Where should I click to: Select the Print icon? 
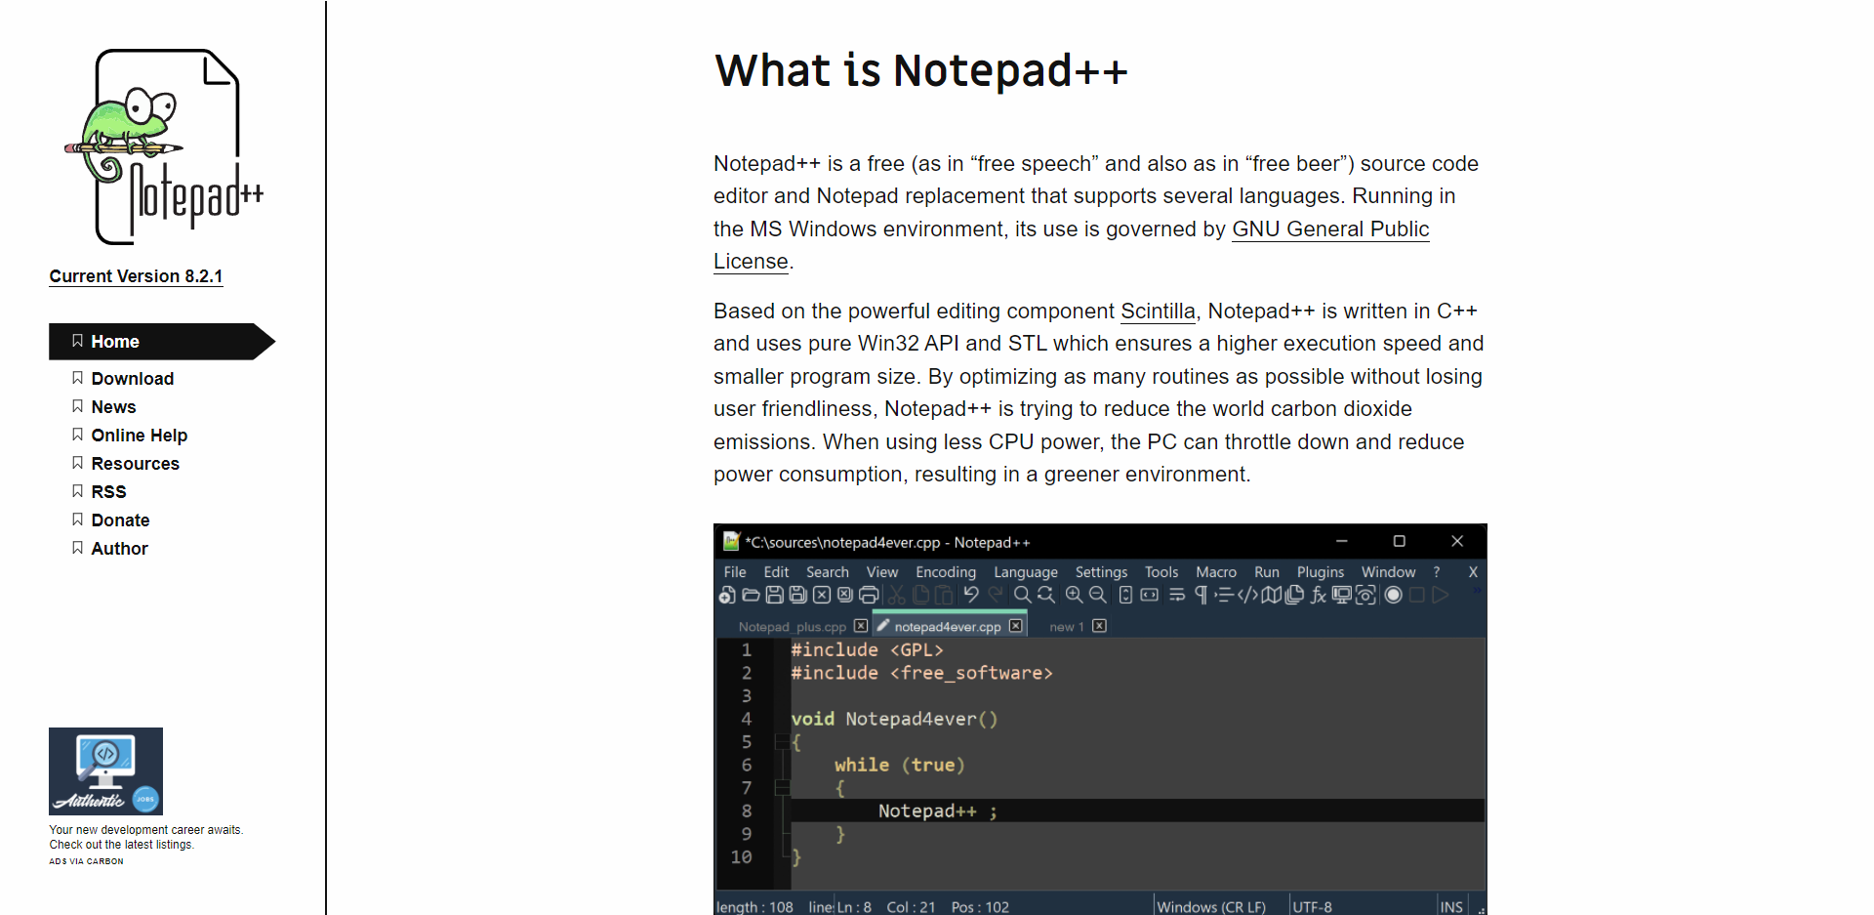pos(869,595)
